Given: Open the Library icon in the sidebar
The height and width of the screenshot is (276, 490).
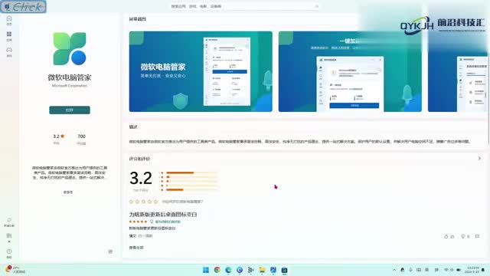Looking at the screenshot, I should point(9,237).
